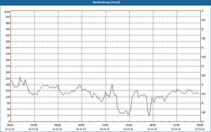The height and width of the screenshot is (132, 211).
Task: Pick the SW compass label
Action: (204, 76)
